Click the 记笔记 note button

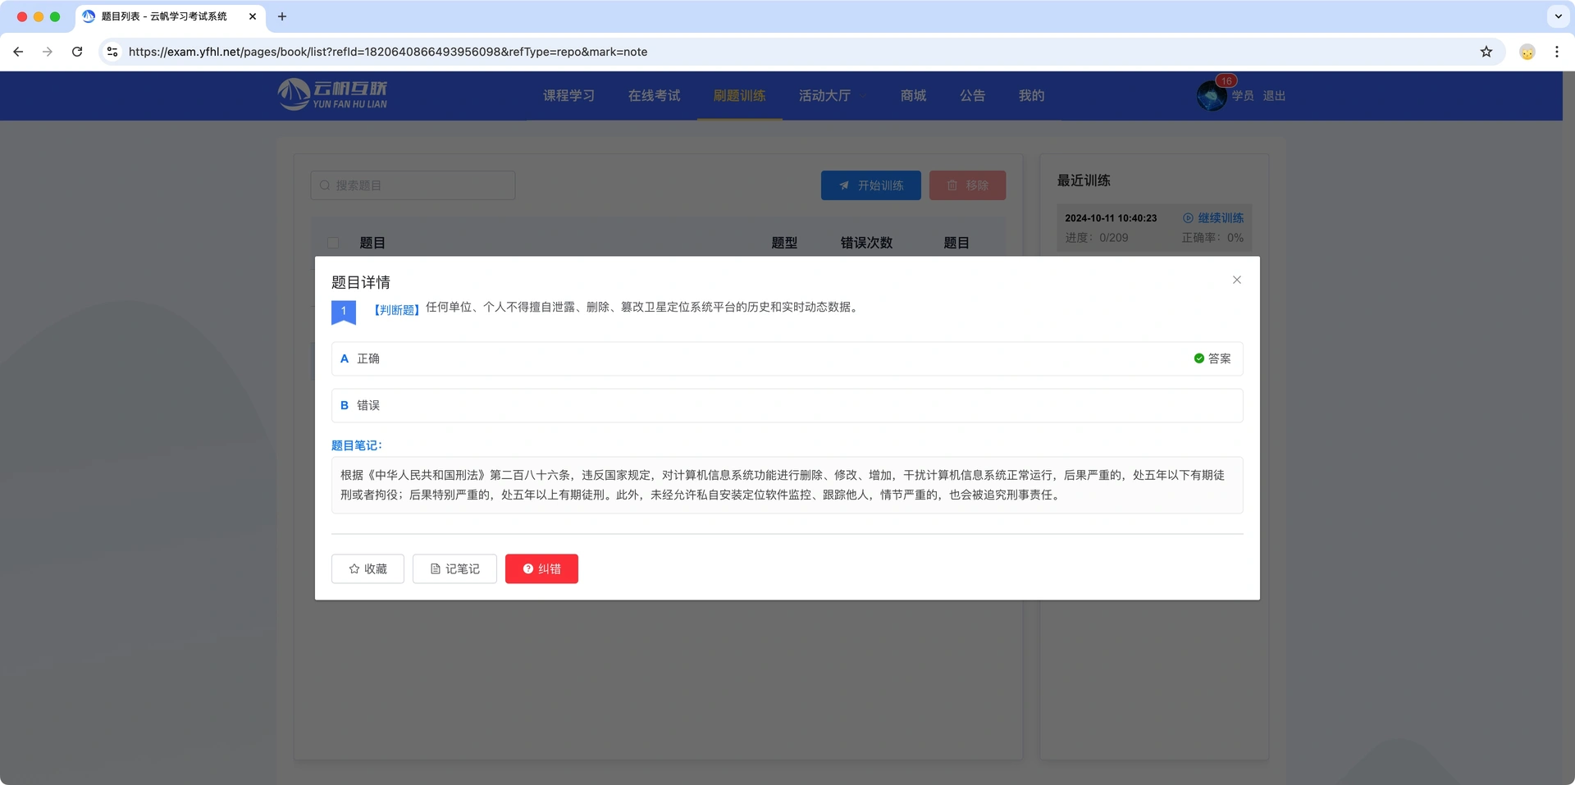[454, 568]
